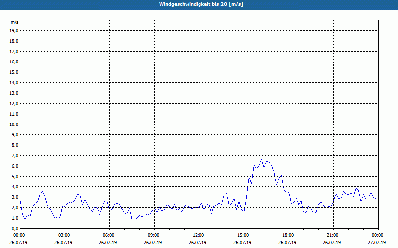Pick the 15,0 y-axis label
Viewport: 398px width, 248px height.
click(x=14, y=72)
